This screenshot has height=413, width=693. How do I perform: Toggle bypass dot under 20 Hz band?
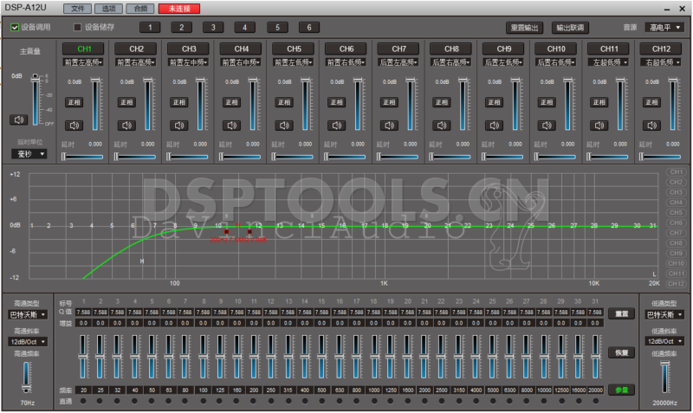point(83,401)
